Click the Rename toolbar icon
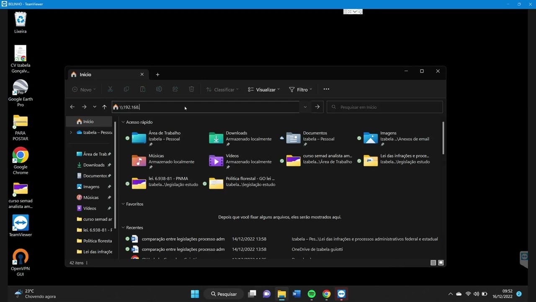Image resolution: width=536 pixels, height=302 pixels. pos(159,89)
